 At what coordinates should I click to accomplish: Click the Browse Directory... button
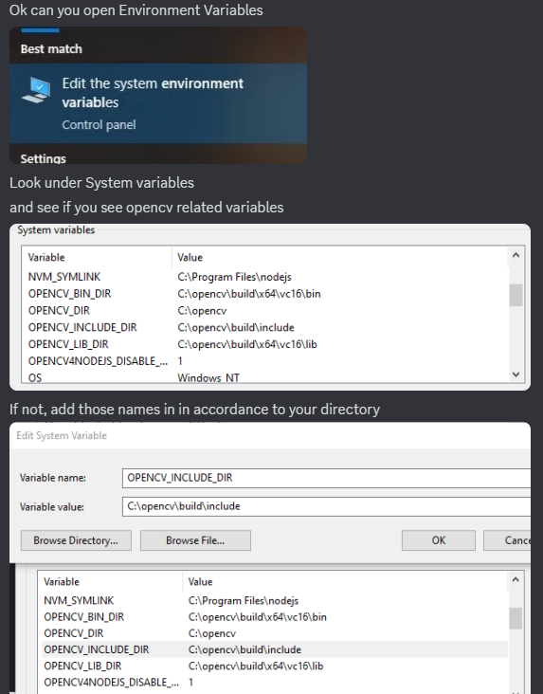point(76,540)
